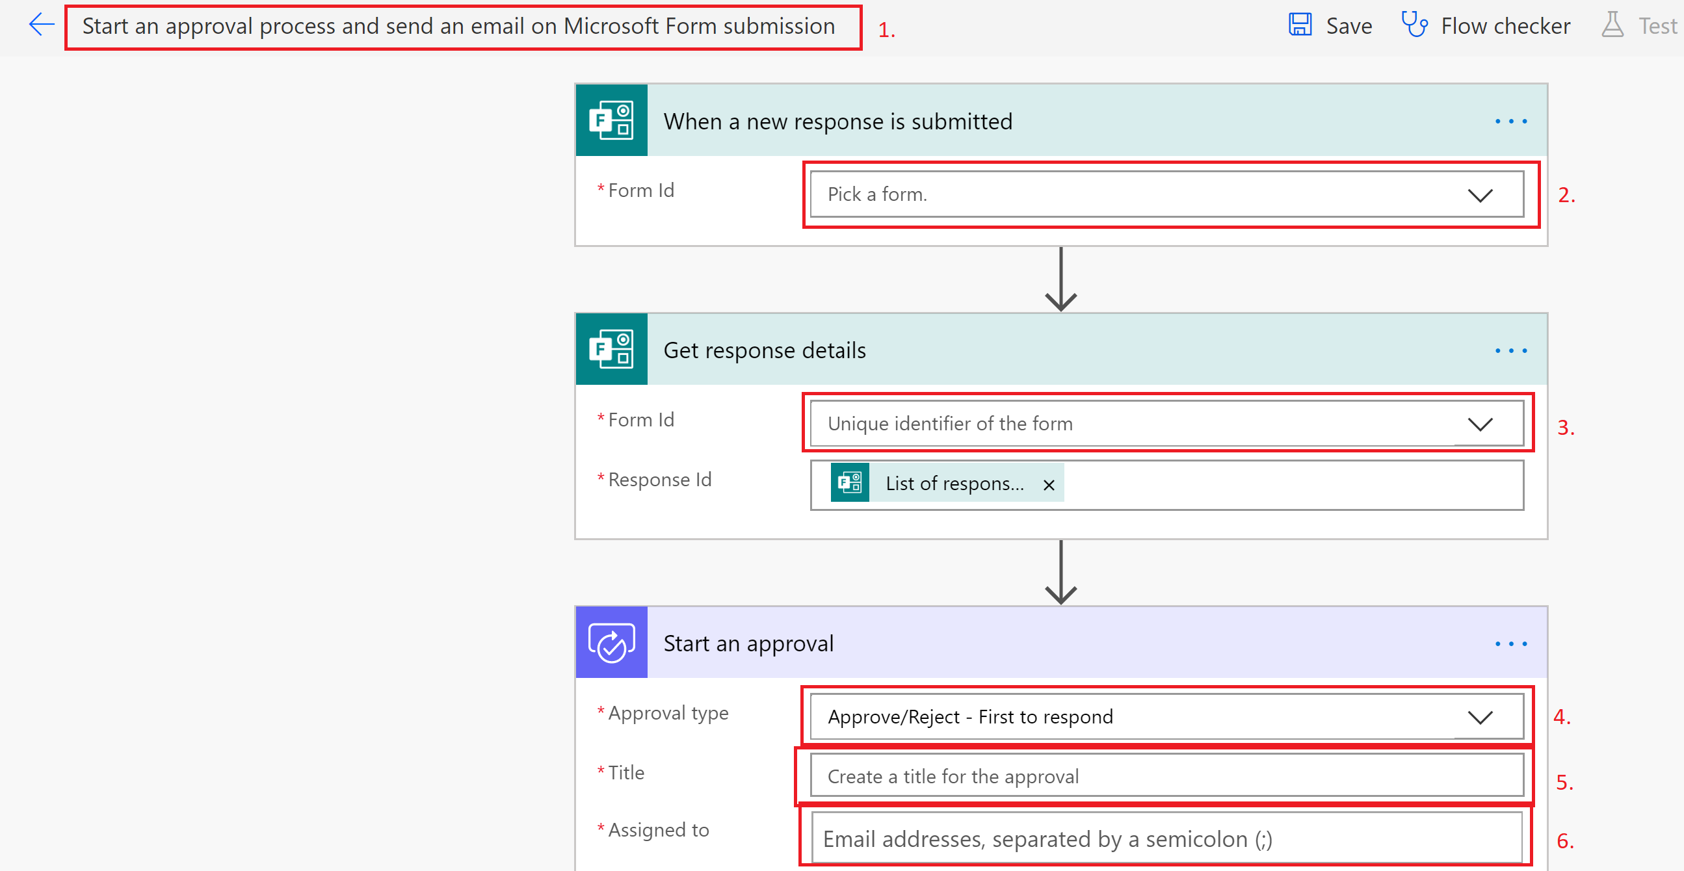The image size is (1684, 871).
Task: Click the Save disk icon
Action: (1300, 25)
